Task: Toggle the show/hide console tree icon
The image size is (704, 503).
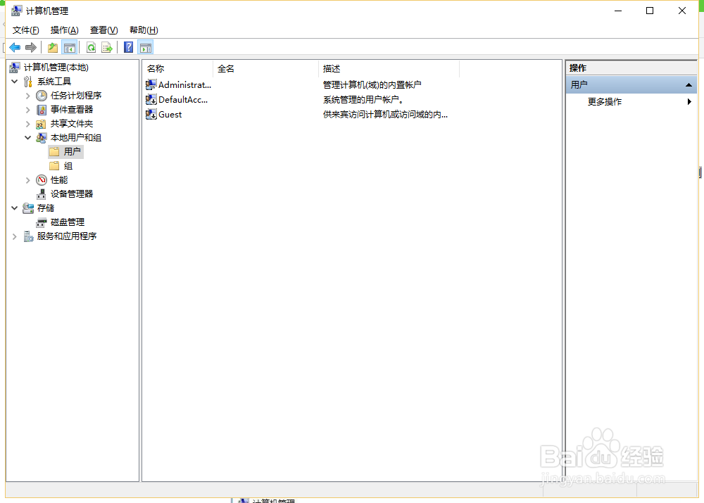Action: pos(70,47)
